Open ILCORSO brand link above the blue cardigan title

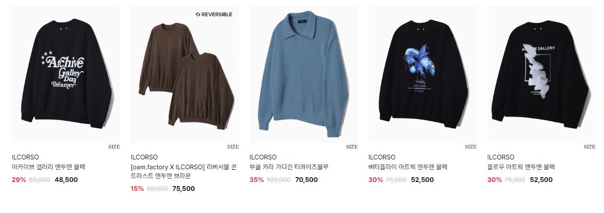(263, 157)
